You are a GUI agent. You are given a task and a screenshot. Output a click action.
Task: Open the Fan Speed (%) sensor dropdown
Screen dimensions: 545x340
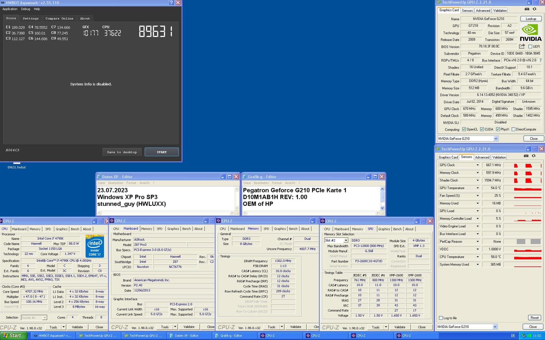[478, 195]
